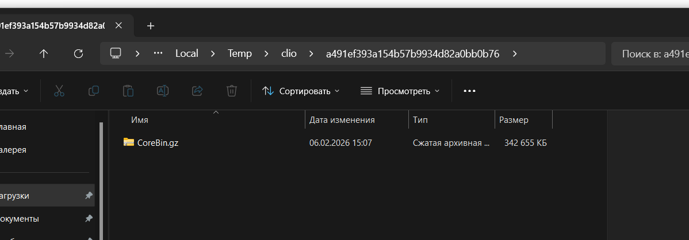This screenshot has width=689, height=240.
Task: Sort by Дата изменения column header
Action: coord(342,120)
